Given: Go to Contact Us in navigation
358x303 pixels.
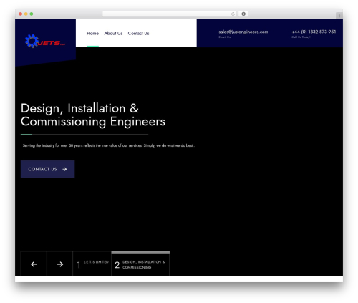Looking at the screenshot, I should pyautogui.click(x=138, y=34).
